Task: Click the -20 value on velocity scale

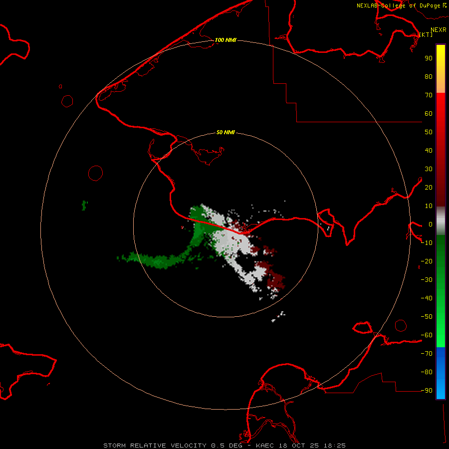Action: (427, 261)
